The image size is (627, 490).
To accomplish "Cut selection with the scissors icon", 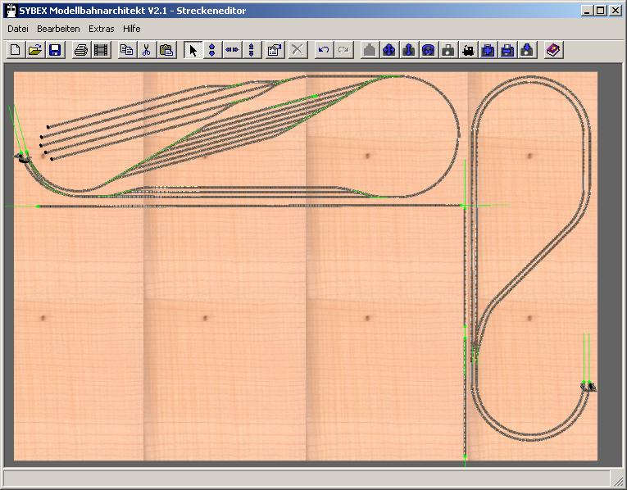I will click(x=146, y=50).
